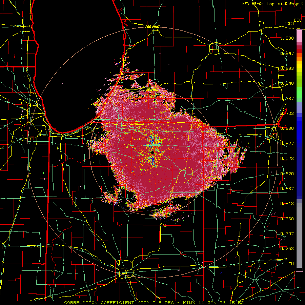Click the Correlation Coefficient caption at bottom
This screenshot has height=305, width=305.
pyautogui.click(x=154, y=303)
